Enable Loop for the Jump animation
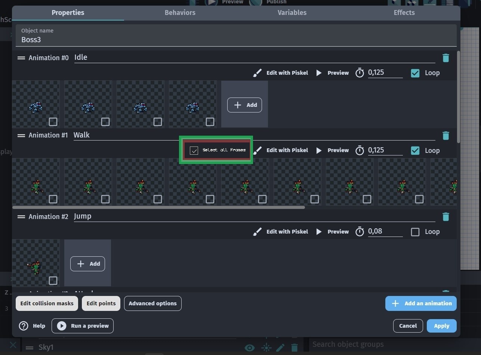The width and height of the screenshot is (481, 355). click(x=415, y=232)
